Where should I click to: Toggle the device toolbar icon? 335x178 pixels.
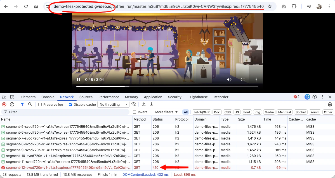tap(12, 97)
